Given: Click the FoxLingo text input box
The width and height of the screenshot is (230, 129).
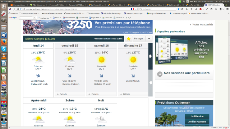Looking at the screenshot, I should point(26,18).
